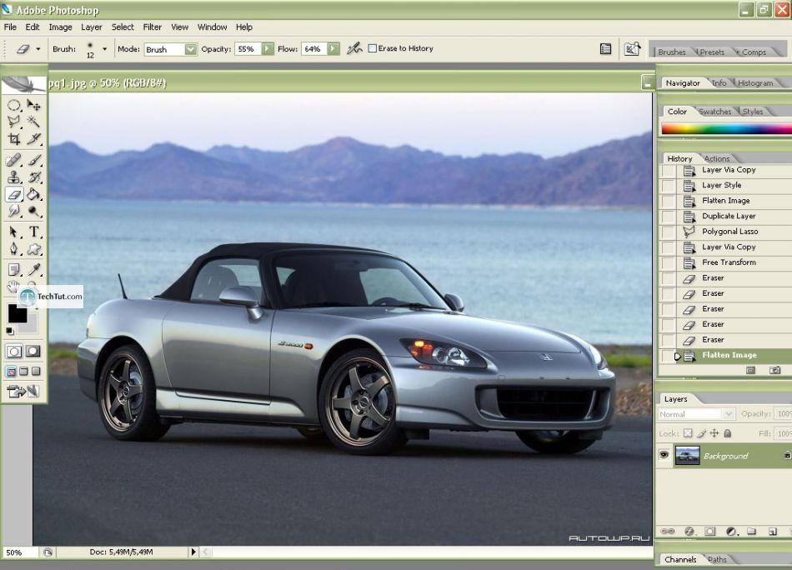Select the History Brush tool

(x=34, y=177)
